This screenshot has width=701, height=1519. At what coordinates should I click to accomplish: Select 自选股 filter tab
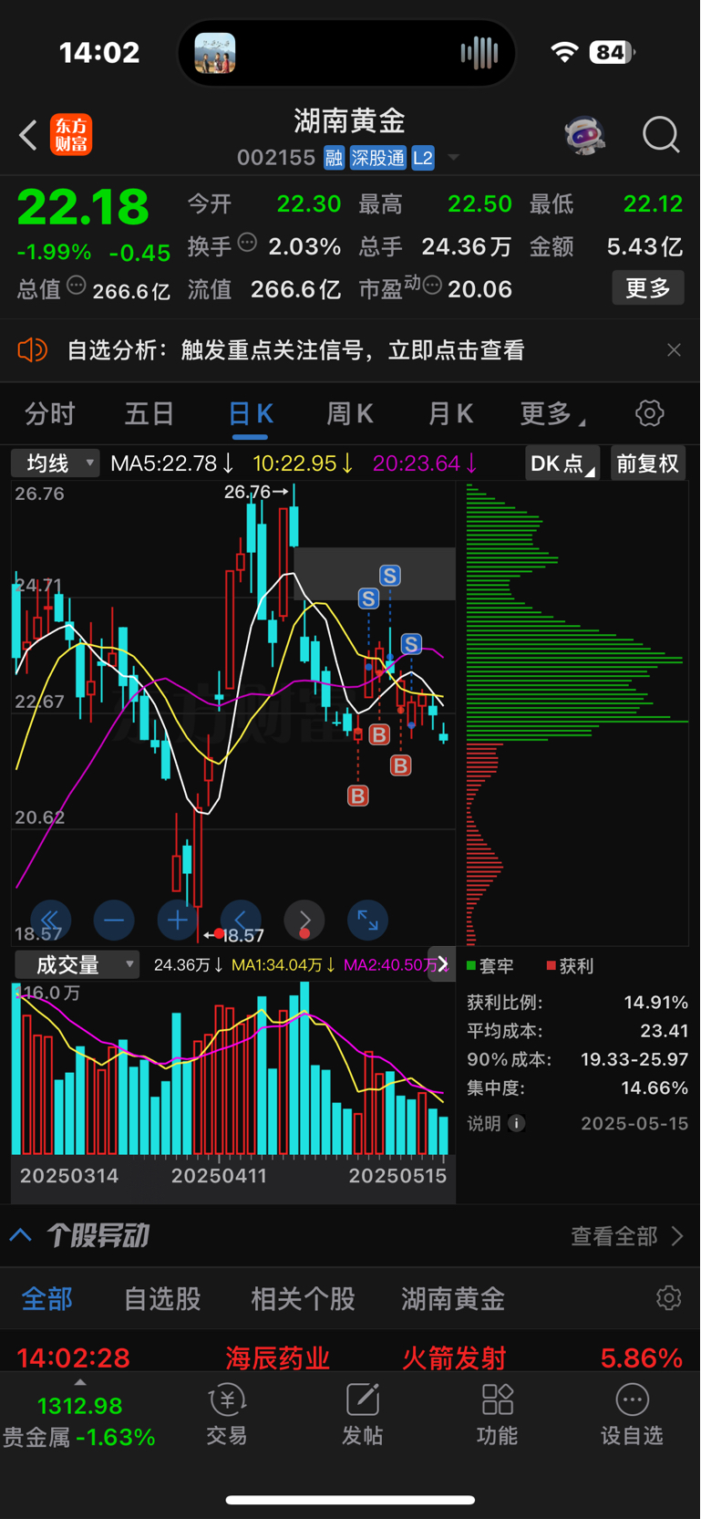(162, 1298)
